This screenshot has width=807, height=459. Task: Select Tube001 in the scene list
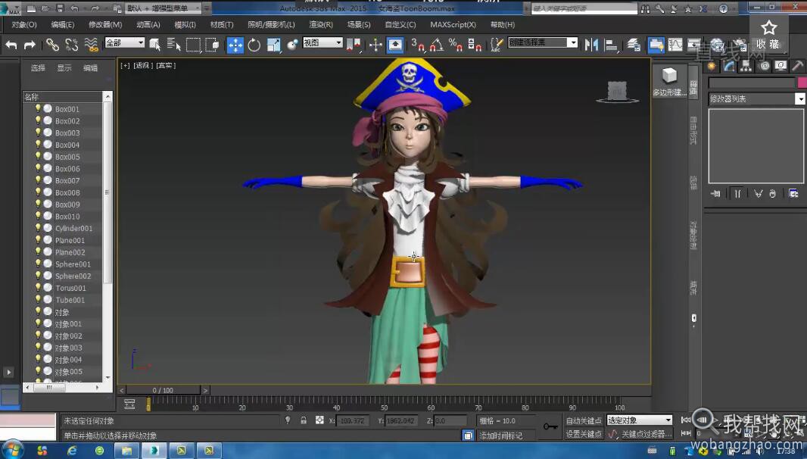(70, 300)
